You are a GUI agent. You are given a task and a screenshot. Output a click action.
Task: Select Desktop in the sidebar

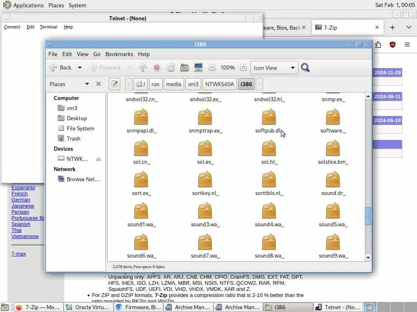(x=77, y=118)
